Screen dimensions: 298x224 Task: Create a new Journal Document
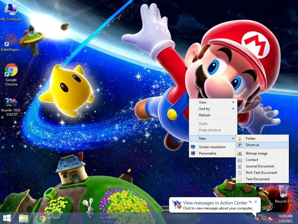click(x=262, y=166)
